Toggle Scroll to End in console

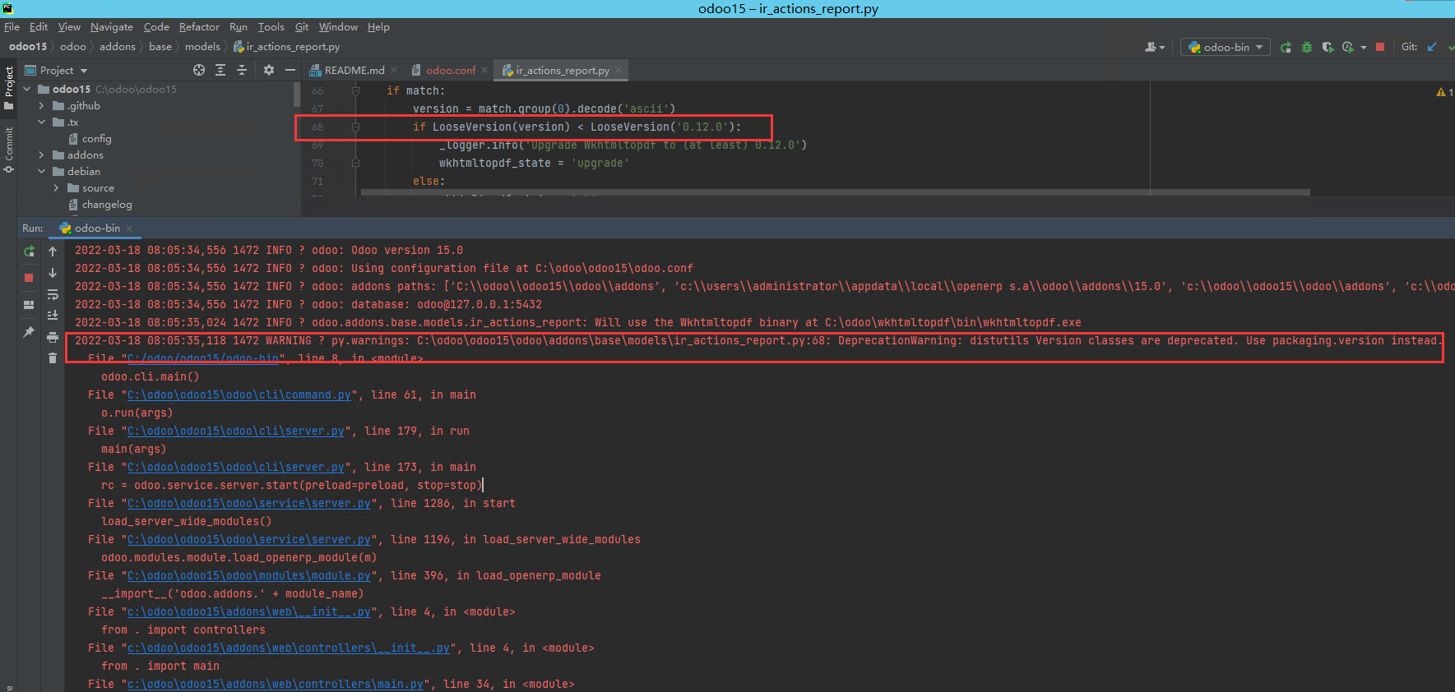point(53,316)
